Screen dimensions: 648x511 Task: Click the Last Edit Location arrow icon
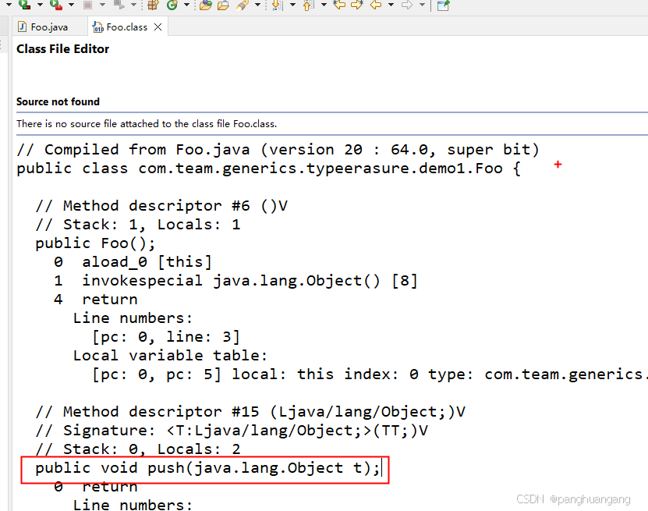(339, 5)
